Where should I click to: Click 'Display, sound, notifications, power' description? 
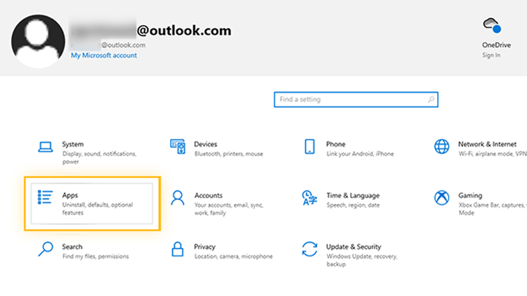click(x=99, y=158)
